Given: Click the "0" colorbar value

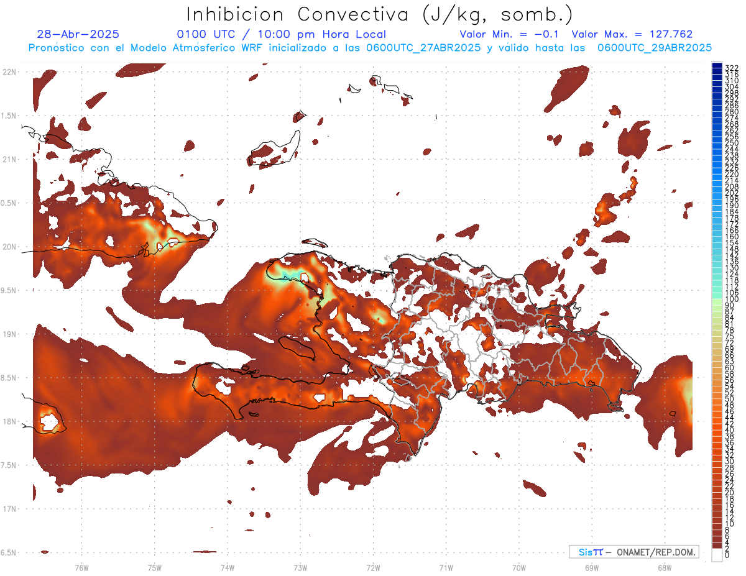Looking at the screenshot, I should 727,555.
